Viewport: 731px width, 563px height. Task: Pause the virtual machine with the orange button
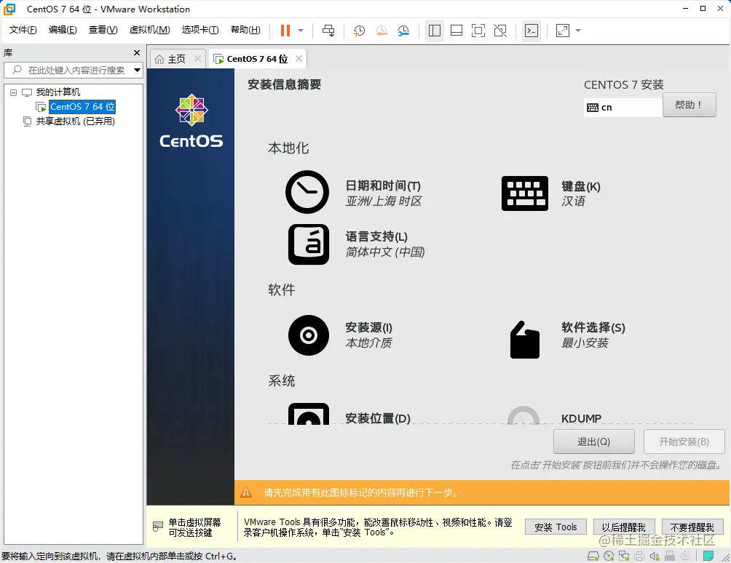285,31
